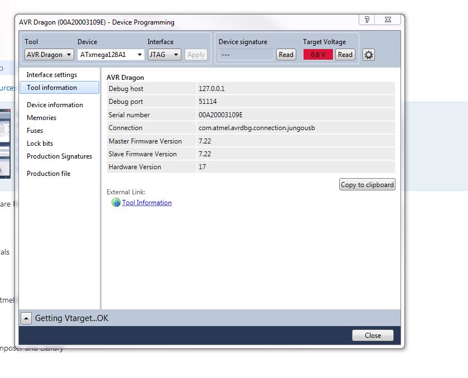Close the Device Programming dialog via Close button
468x378 pixels.
pyautogui.click(x=373, y=335)
